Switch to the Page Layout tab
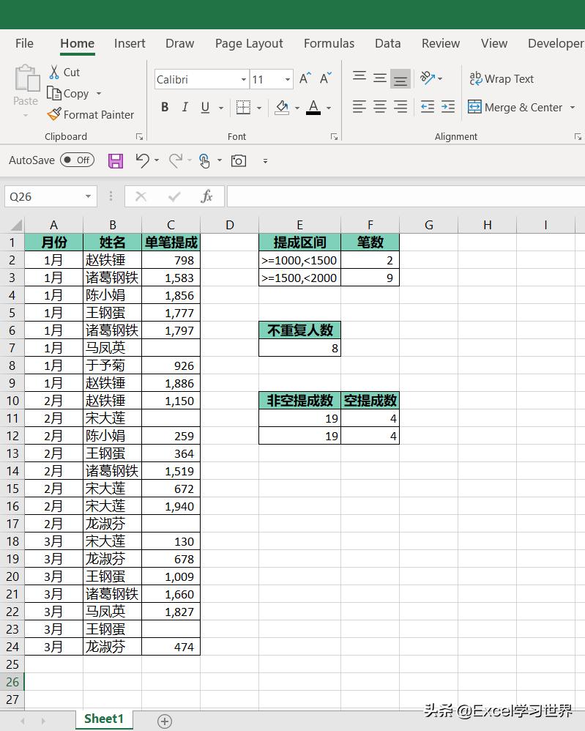 [x=249, y=43]
